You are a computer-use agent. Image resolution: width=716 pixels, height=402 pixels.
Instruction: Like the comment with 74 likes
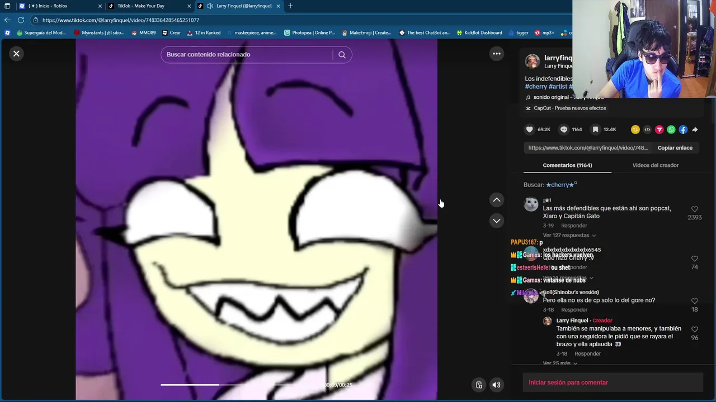pyautogui.click(x=694, y=259)
